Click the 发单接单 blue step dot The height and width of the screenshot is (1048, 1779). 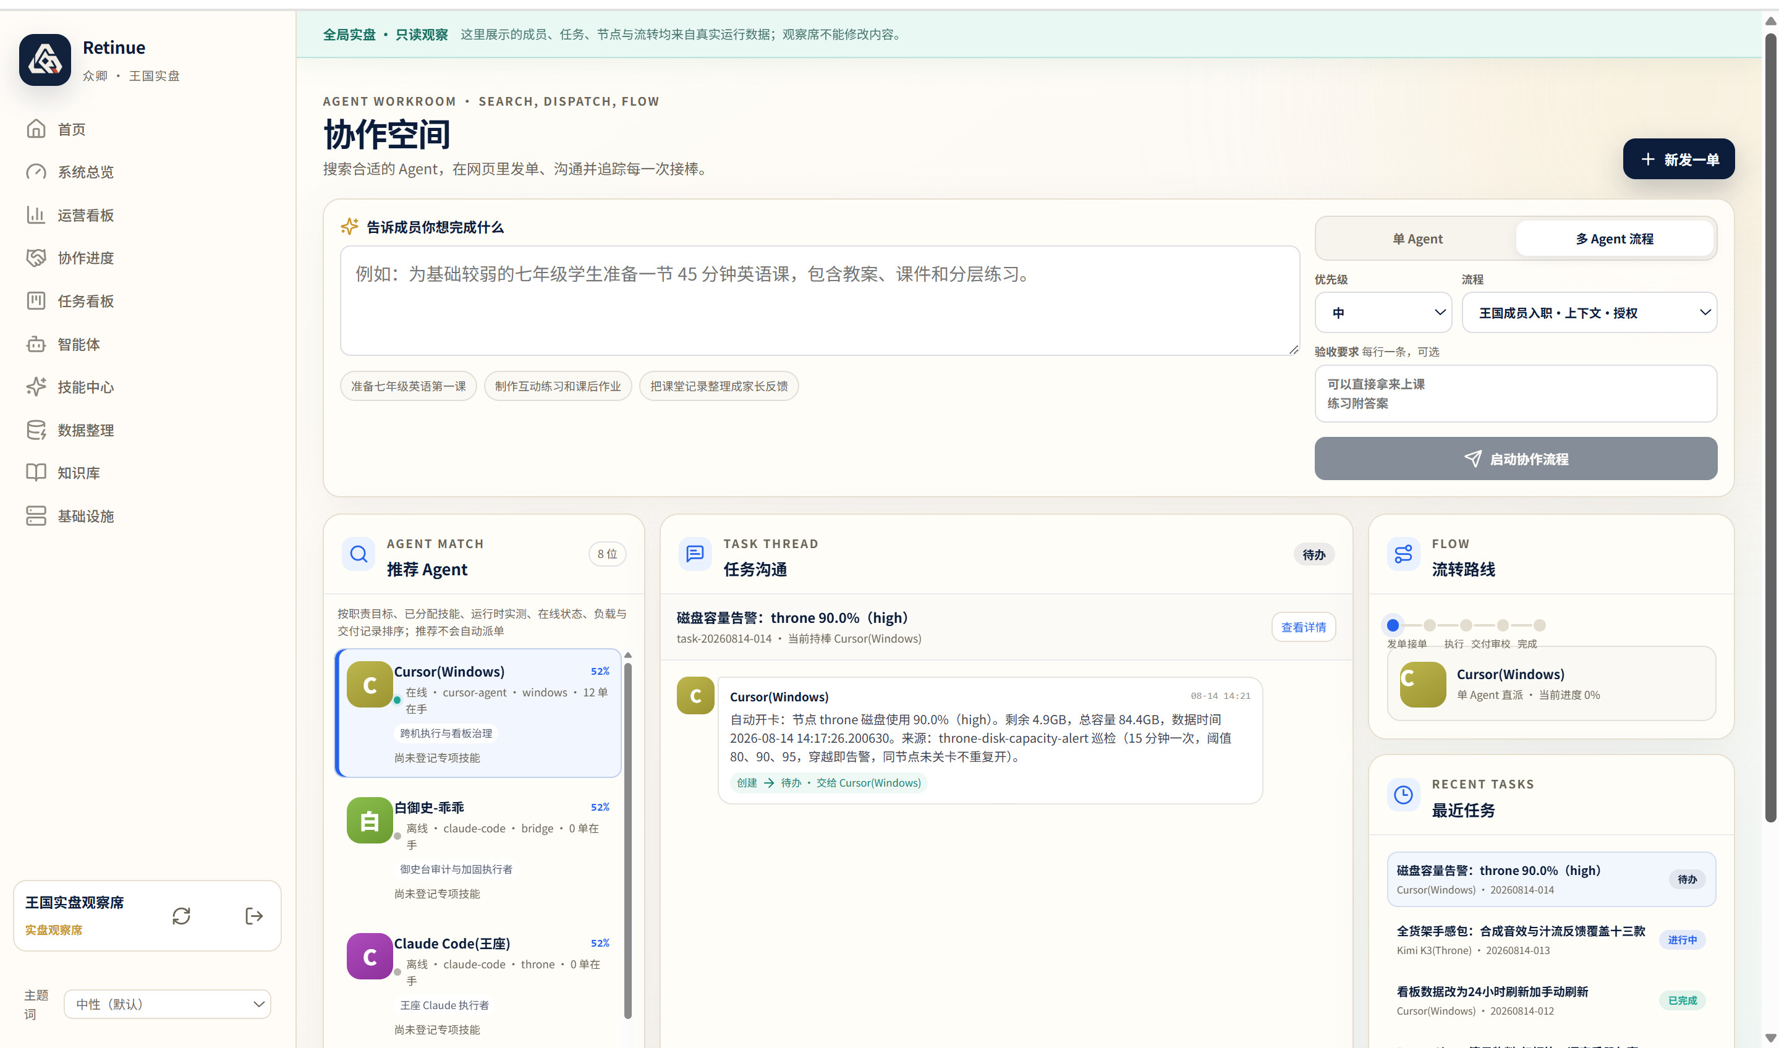tap(1393, 625)
